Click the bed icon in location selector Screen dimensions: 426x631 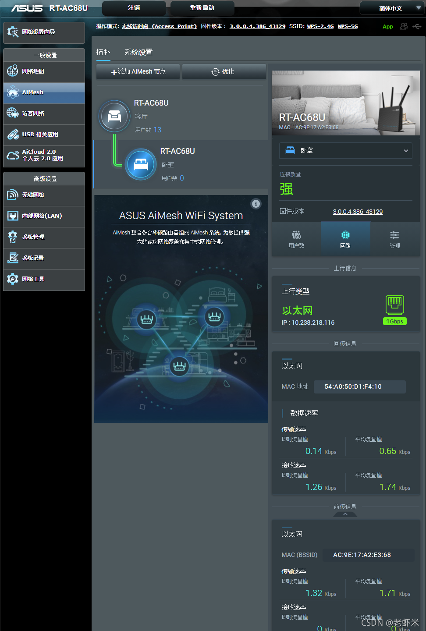[290, 150]
